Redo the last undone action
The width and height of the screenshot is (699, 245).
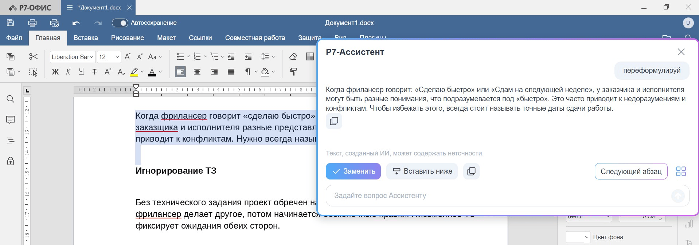point(98,23)
